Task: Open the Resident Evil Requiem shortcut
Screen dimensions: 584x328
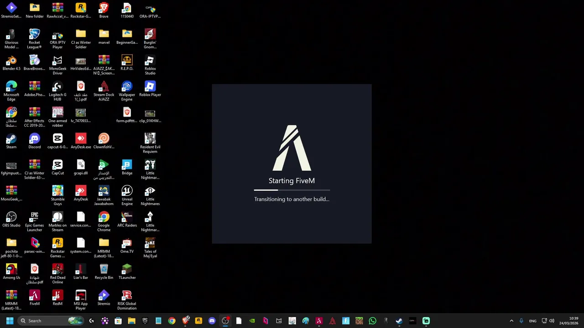Action: (x=150, y=143)
